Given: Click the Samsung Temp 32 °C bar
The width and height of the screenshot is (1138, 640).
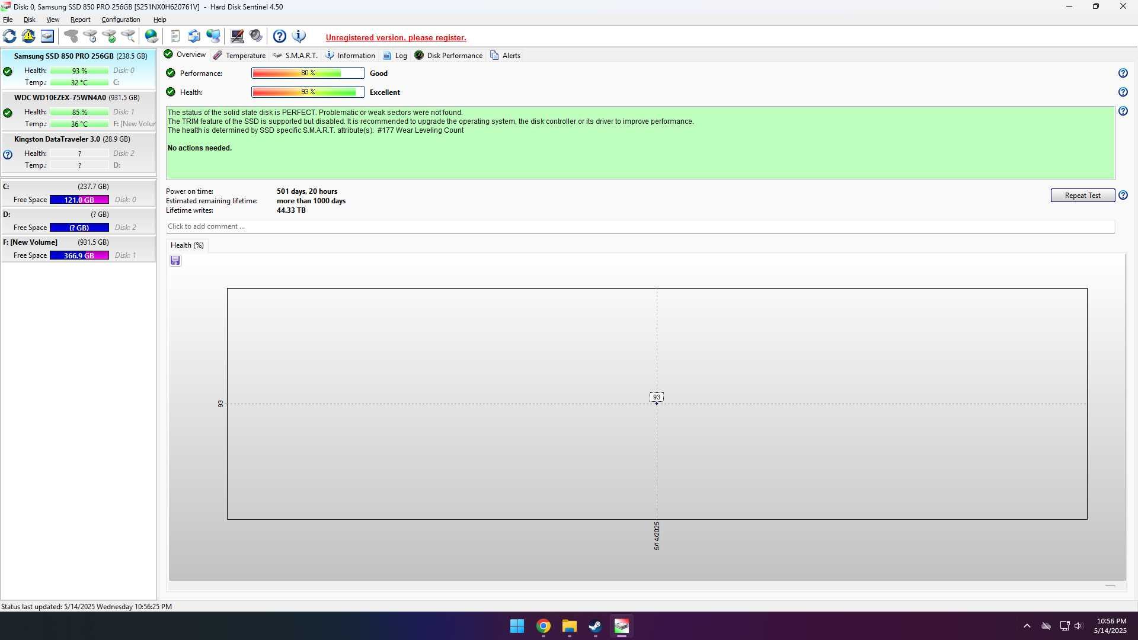Looking at the screenshot, I should 79,82.
